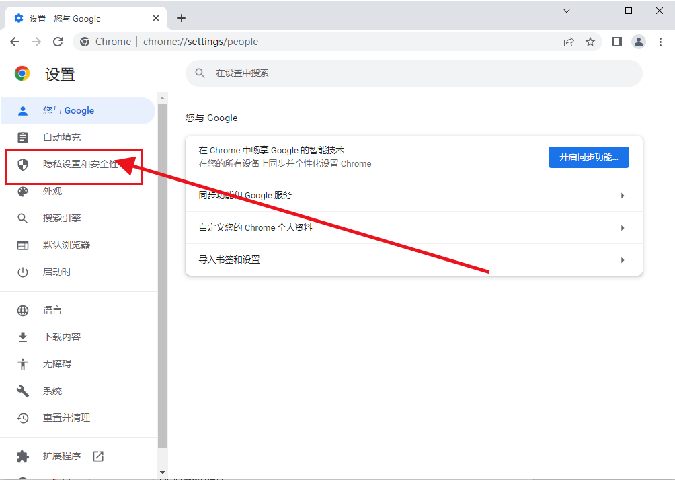The height and width of the screenshot is (480, 675).
Task: Open 启动时 settings section
Action: pyautogui.click(x=77, y=272)
